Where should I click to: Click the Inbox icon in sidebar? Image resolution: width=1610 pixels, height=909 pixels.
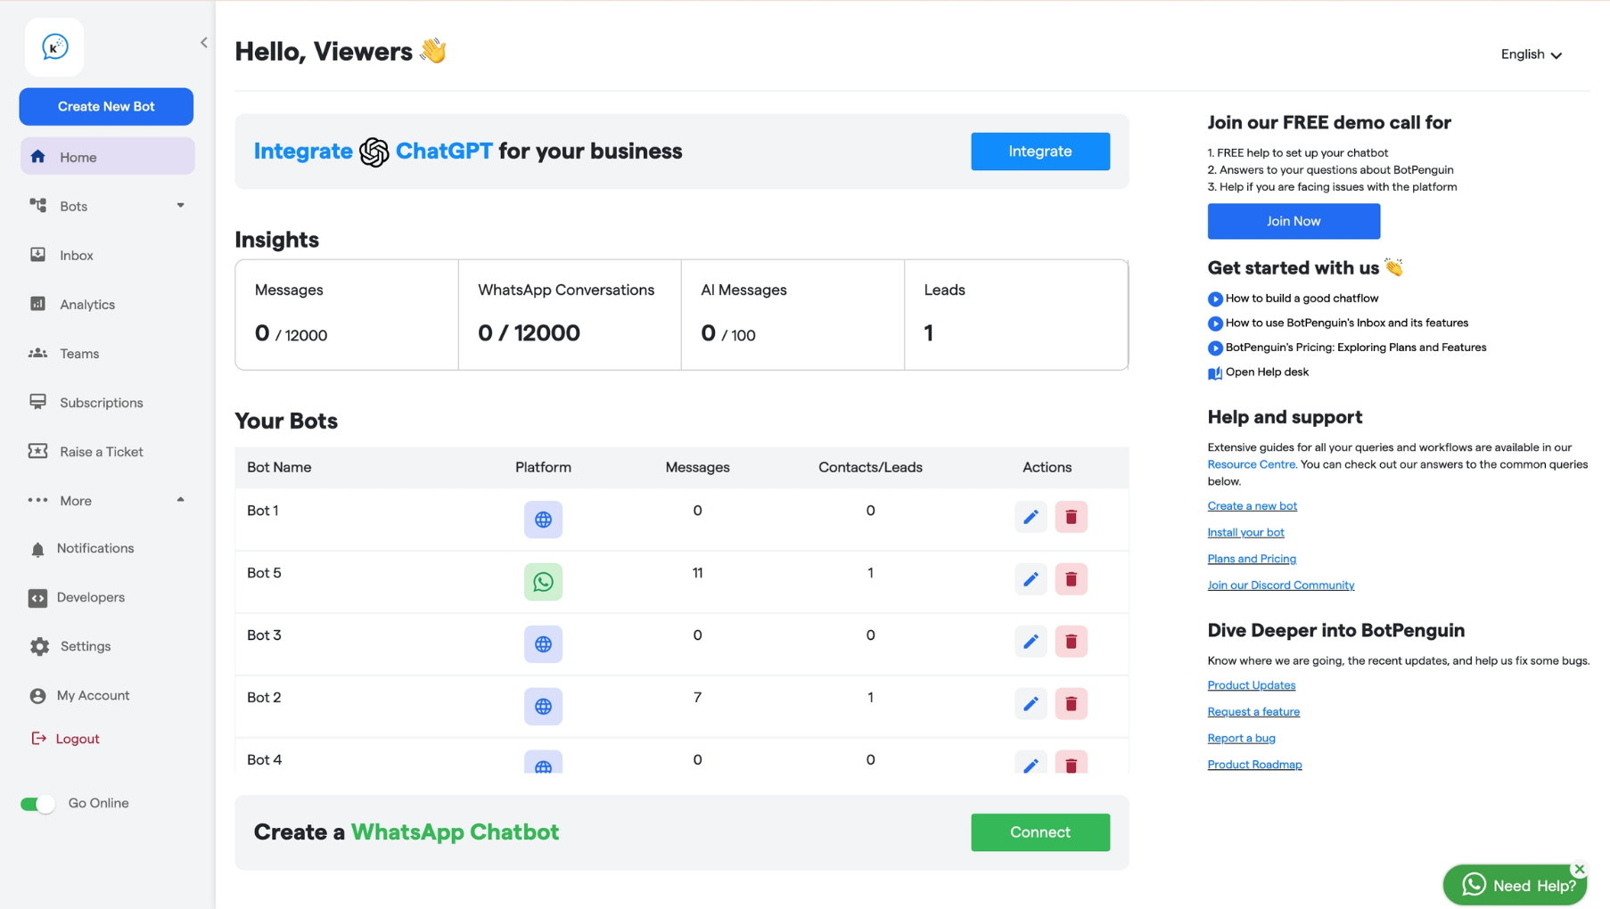click(37, 255)
